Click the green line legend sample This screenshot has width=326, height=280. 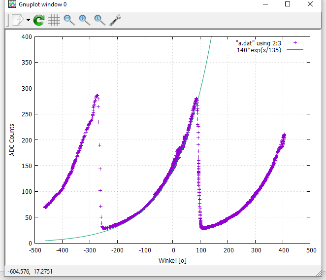(294, 50)
